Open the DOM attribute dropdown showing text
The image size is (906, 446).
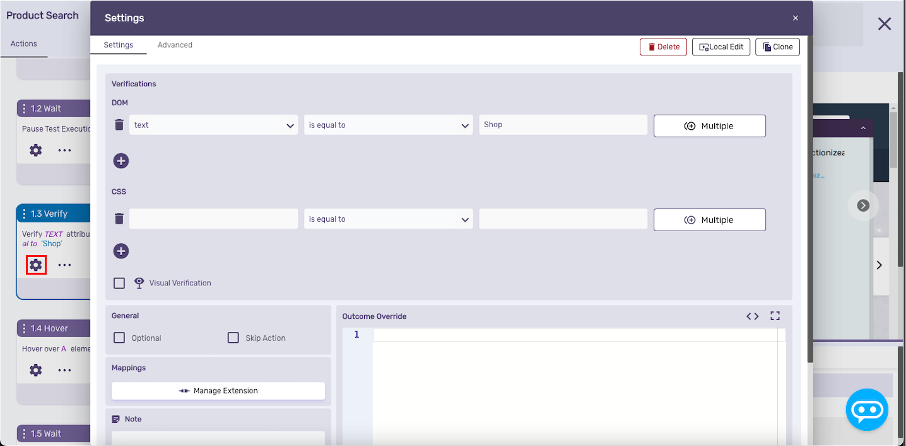(213, 125)
